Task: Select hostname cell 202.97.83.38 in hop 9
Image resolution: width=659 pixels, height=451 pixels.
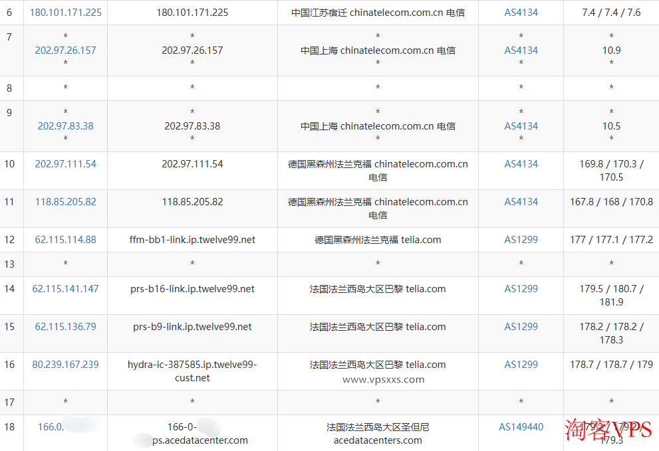Action: pyautogui.click(x=192, y=126)
